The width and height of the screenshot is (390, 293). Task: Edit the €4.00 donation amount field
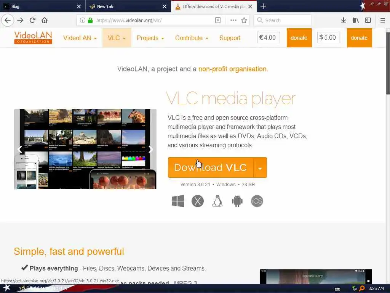coord(269,37)
